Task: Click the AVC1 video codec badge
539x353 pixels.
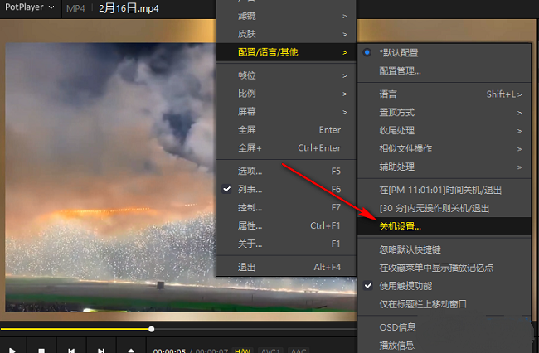Action: [x=268, y=351]
